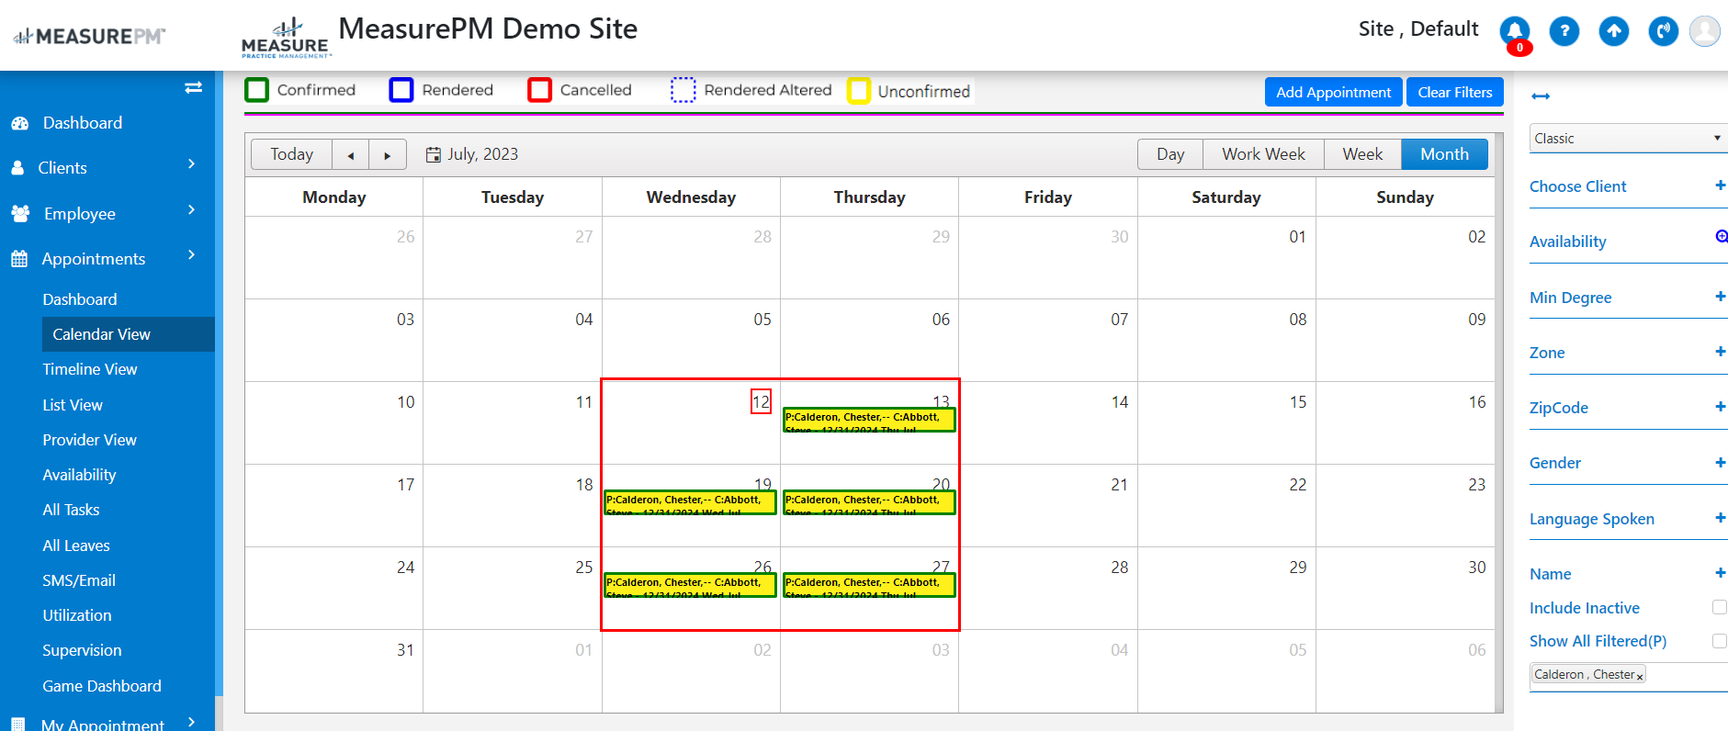Switch to Day view
Image resolution: width=1728 pixels, height=731 pixels.
1169,154
